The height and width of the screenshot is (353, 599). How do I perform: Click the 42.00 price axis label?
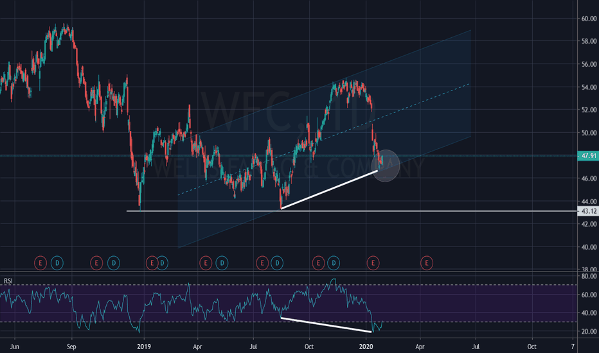(x=589, y=224)
